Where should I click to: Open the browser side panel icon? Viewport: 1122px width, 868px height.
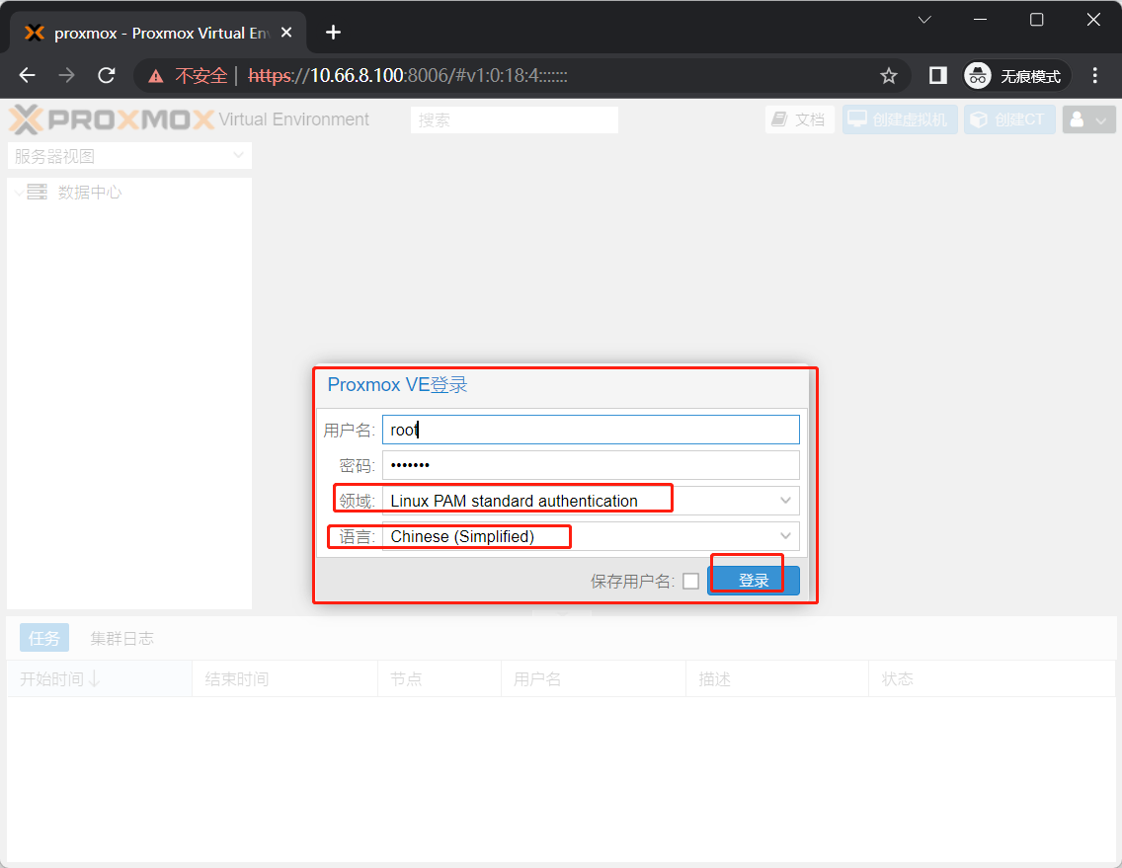coord(938,76)
